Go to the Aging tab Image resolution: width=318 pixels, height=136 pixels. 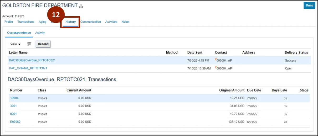pyautogui.click(x=43, y=22)
